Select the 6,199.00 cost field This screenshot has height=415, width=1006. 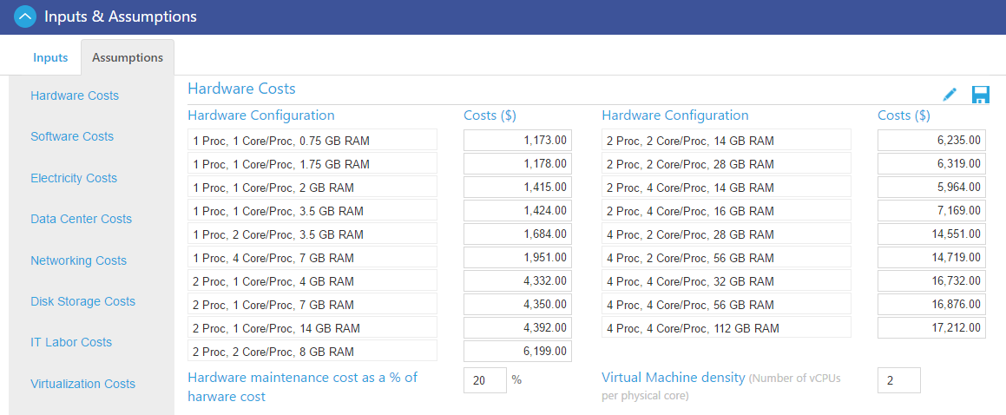517,352
